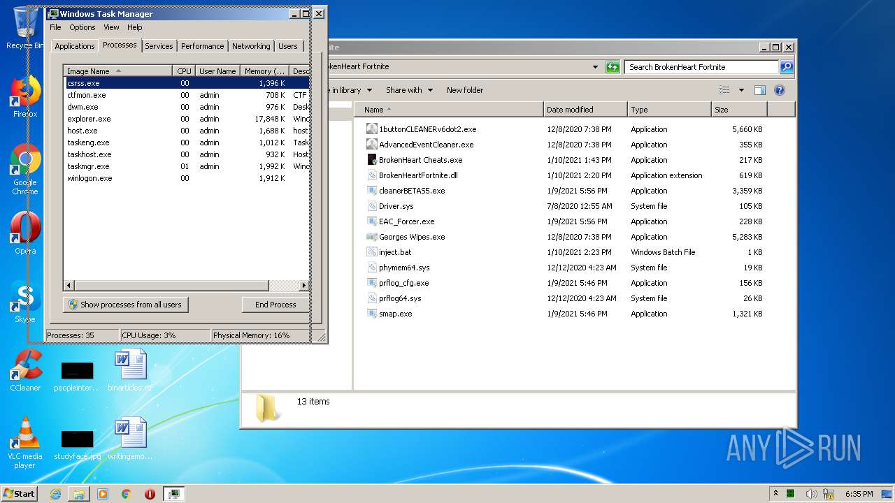The height and width of the screenshot is (503, 895).
Task: Expand Share with dropdown
Action: [x=409, y=90]
